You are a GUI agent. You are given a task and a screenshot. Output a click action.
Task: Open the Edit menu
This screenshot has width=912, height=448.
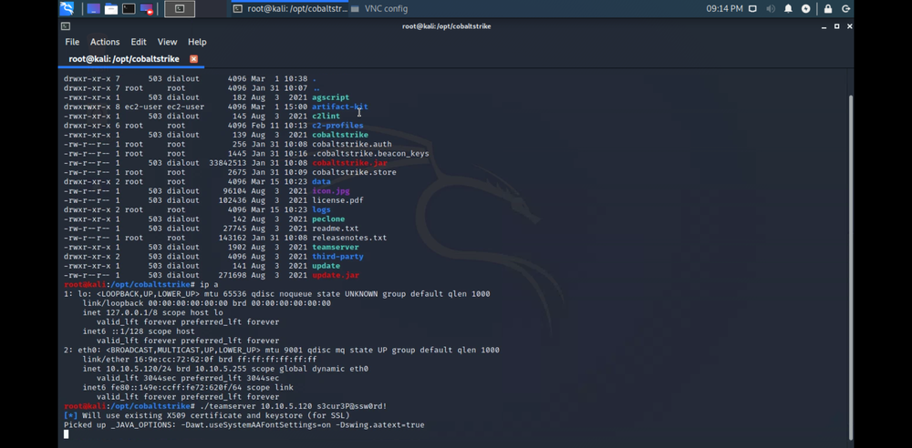coord(139,42)
